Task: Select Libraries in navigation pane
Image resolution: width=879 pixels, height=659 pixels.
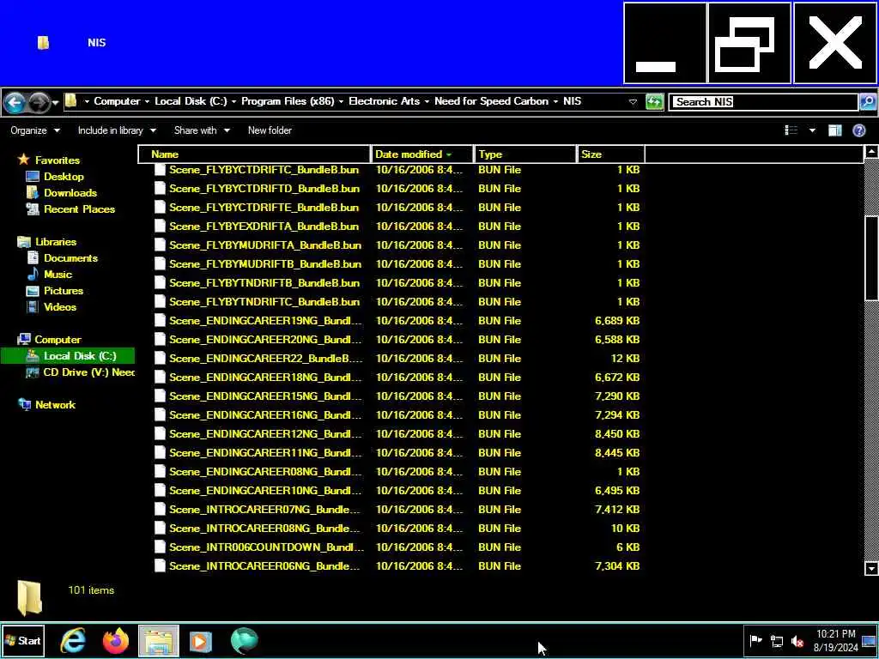Action: coord(56,241)
